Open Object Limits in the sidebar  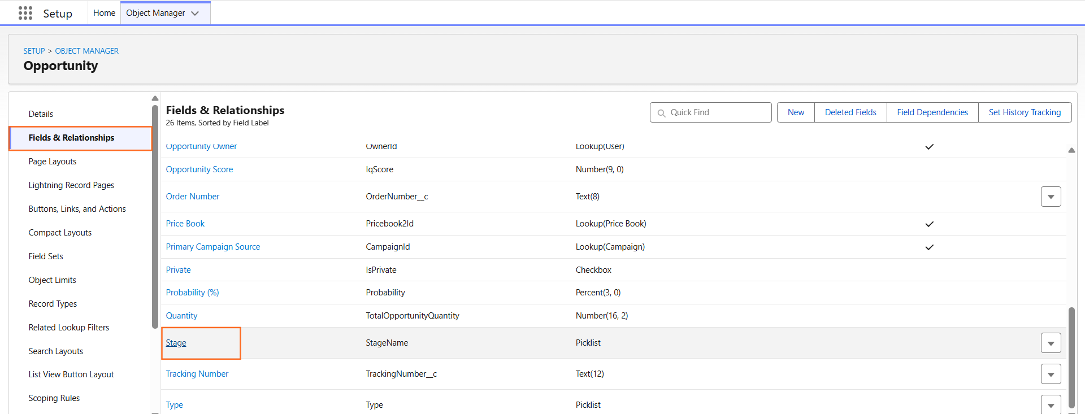pos(53,280)
